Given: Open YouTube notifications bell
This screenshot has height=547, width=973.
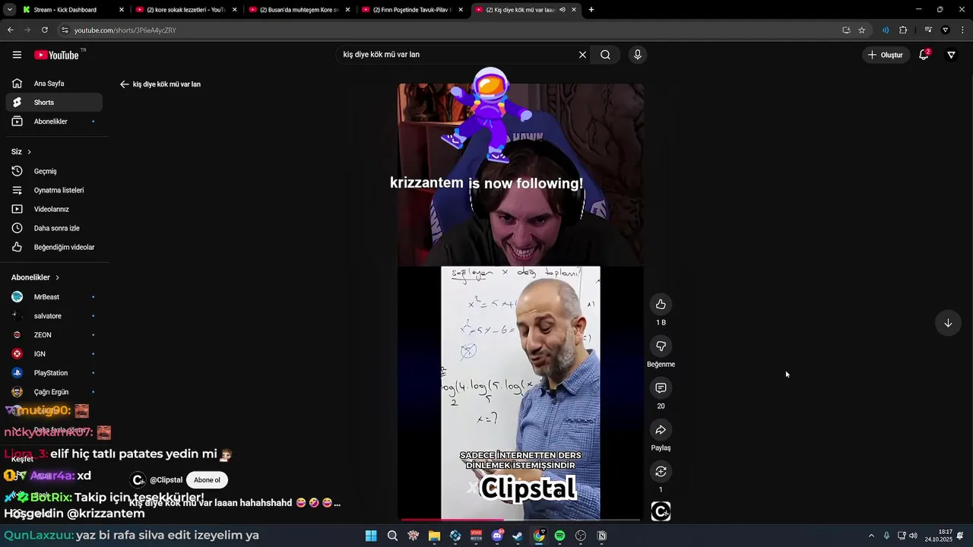Looking at the screenshot, I should 924,55.
